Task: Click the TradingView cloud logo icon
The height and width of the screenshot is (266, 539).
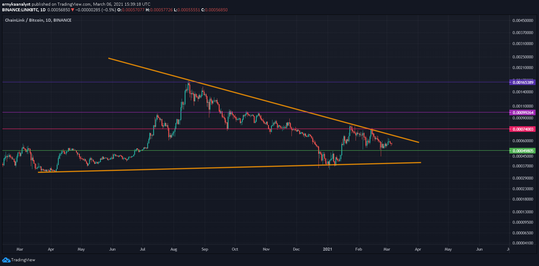Action: (x=6, y=260)
